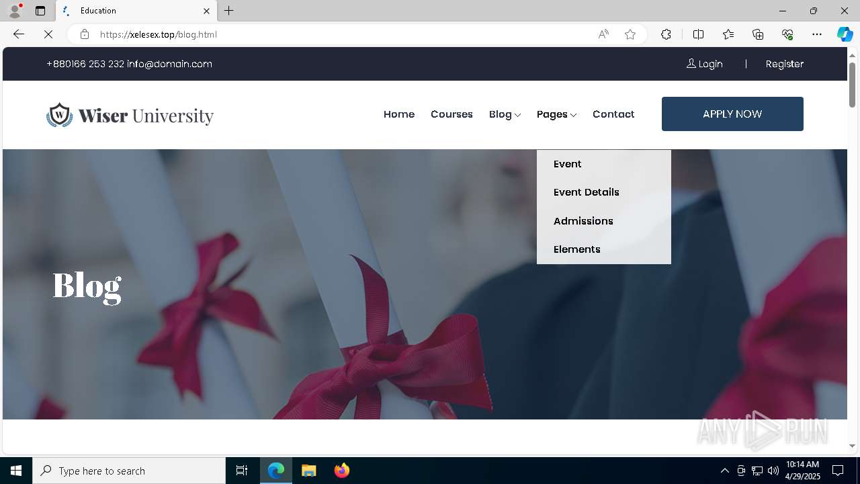Click the page vertical scrollbar thumb
Image resolution: width=860 pixels, height=484 pixels.
(853, 85)
